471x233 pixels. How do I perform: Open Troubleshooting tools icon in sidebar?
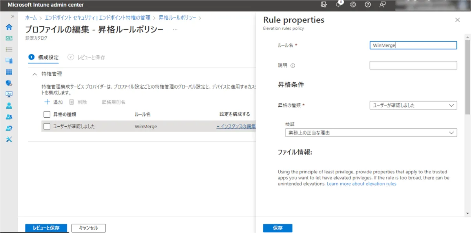tap(9, 140)
